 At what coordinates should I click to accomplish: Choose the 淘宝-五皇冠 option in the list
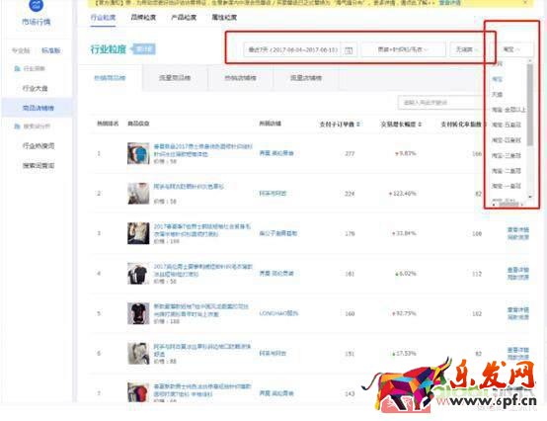click(507, 125)
